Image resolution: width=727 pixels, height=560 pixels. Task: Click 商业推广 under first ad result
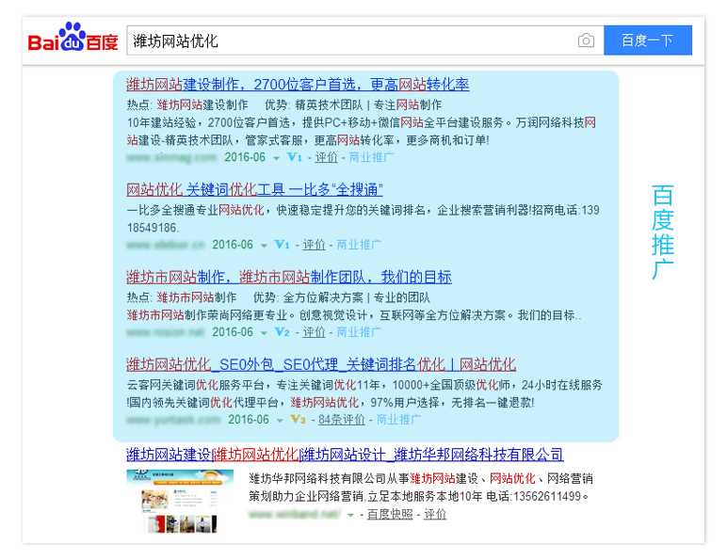point(371,157)
